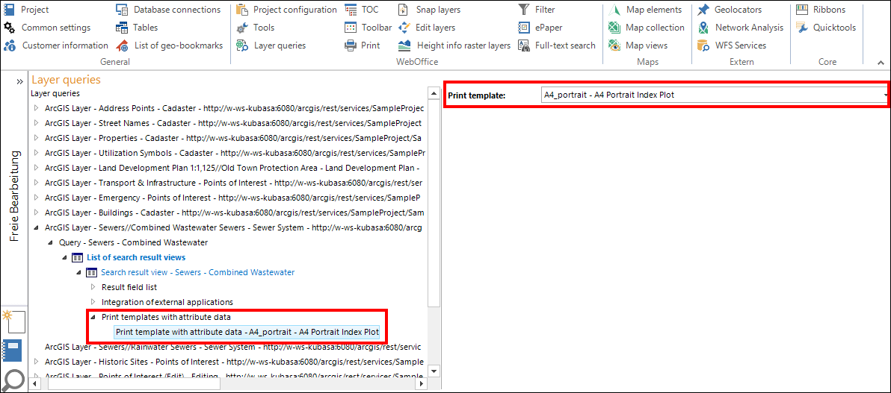Open Layer queries ribbon icon

tap(242, 45)
